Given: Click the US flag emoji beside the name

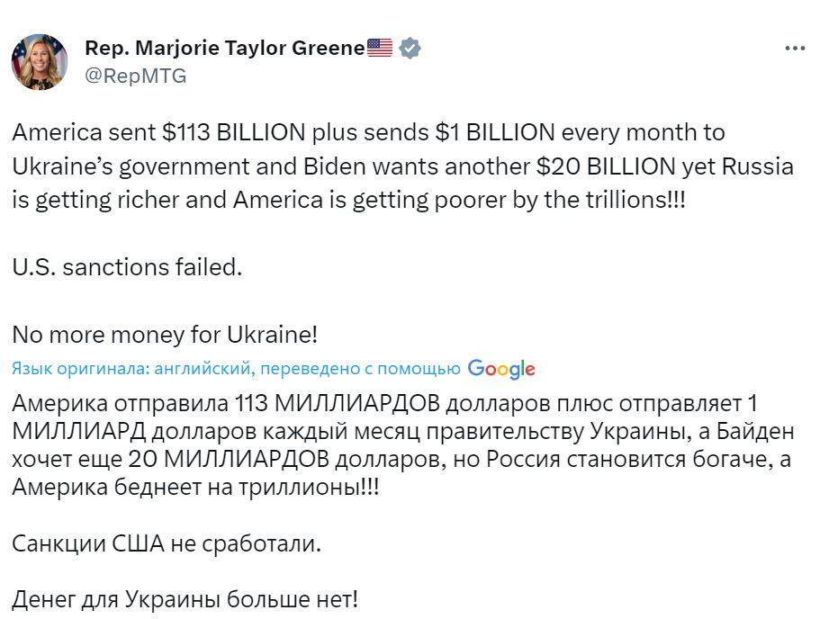Looking at the screenshot, I should coord(380,48).
